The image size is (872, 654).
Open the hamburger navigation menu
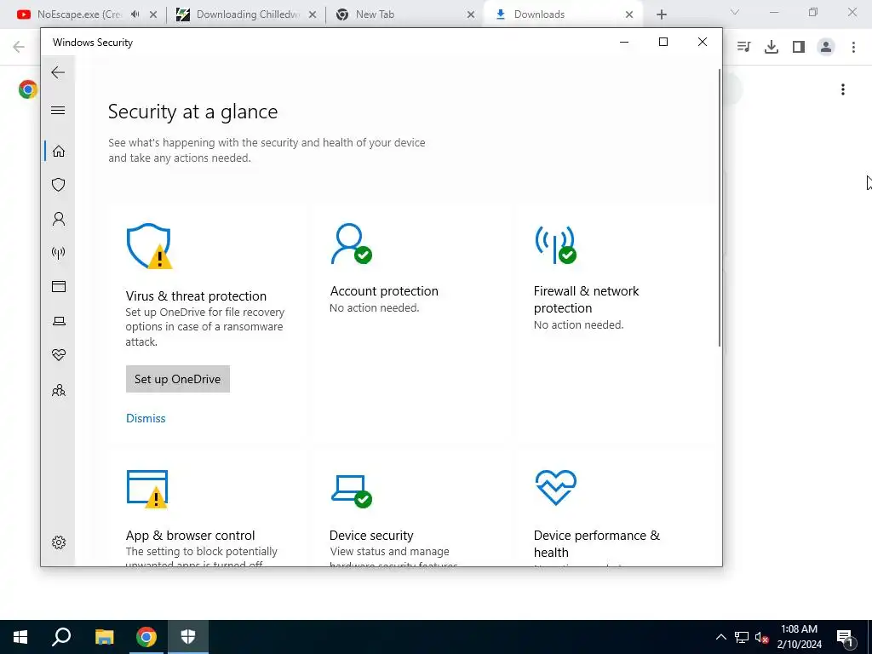tap(58, 110)
